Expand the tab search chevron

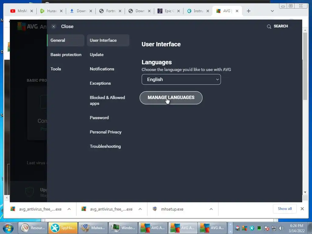[x=272, y=11]
